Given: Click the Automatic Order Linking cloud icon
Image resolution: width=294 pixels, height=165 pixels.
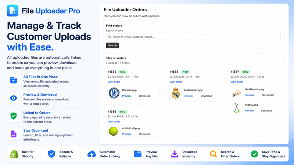Looking at the screenshot, I should coord(92,154).
